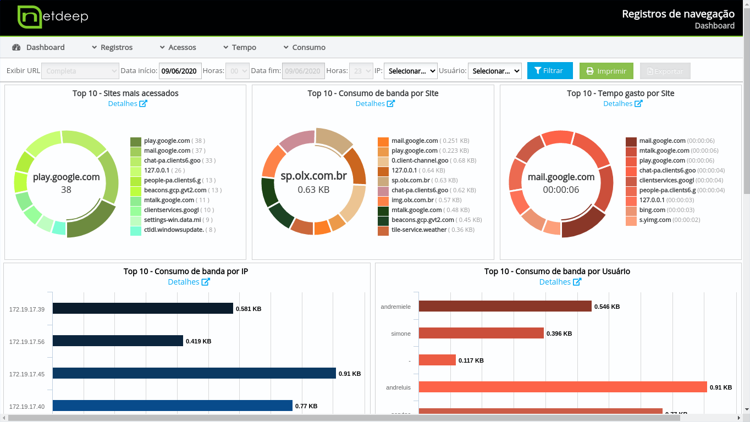Open the Tempo menu
Image resolution: width=750 pixels, height=422 pixels.
(240, 48)
